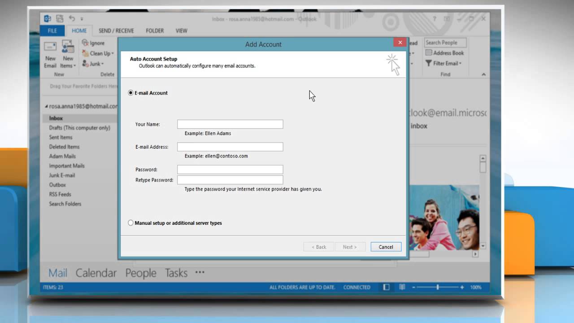Click the E-mail Address input field
The width and height of the screenshot is (574, 323).
click(x=230, y=147)
